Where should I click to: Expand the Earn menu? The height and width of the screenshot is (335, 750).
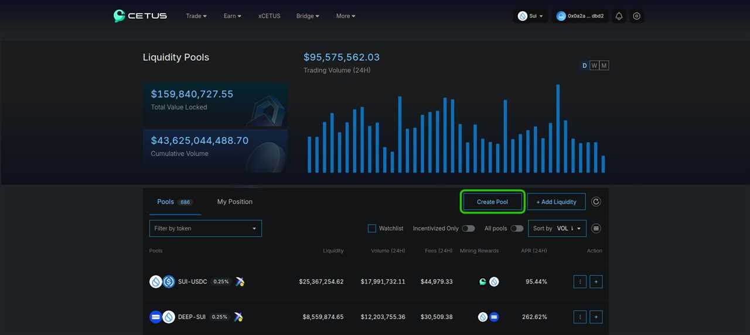pos(233,16)
